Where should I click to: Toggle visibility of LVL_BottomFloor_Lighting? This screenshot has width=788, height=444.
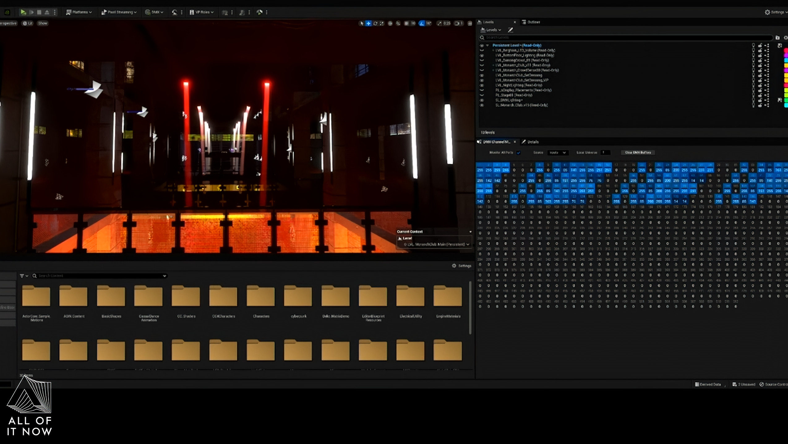click(x=482, y=55)
